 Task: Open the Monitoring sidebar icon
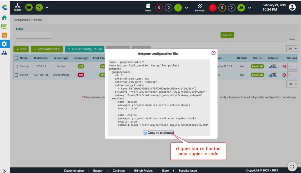(x=4, y=26)
